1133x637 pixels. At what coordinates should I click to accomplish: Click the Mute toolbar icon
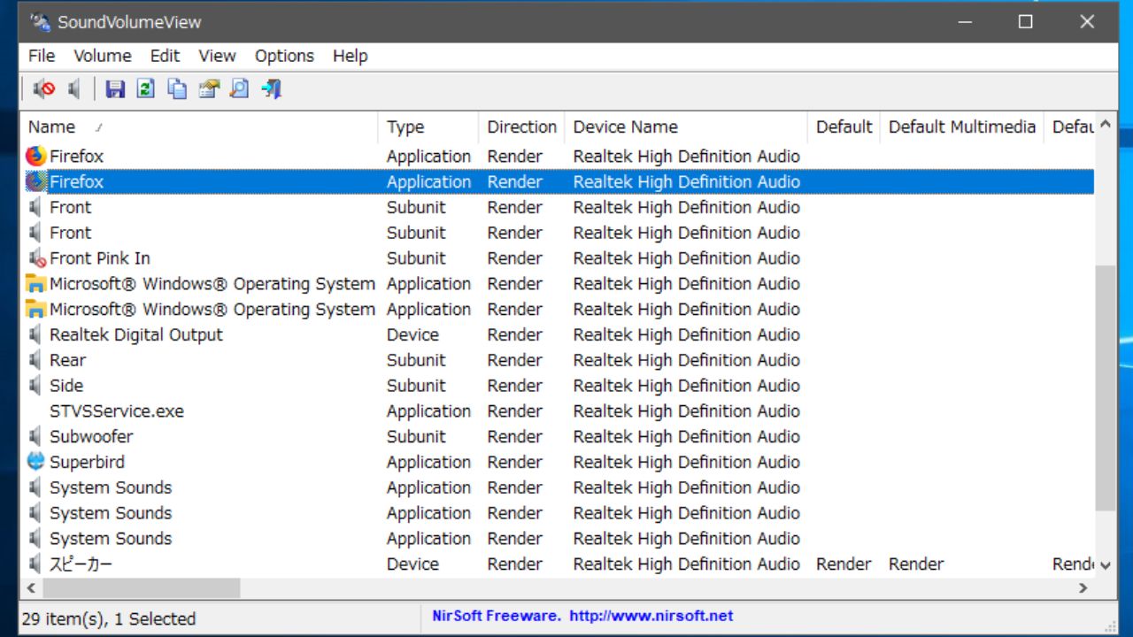click(x=43, y=88)
